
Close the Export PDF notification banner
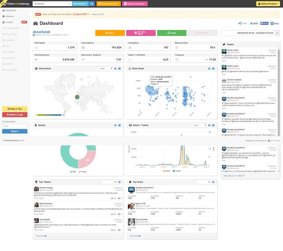(x=277, y=14)
